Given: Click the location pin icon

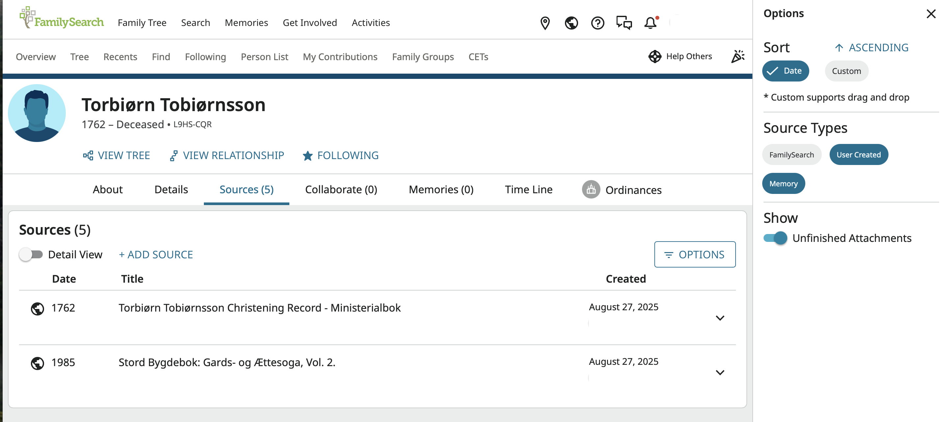Looking at the screenshot, I should click(x=545, y=23).
